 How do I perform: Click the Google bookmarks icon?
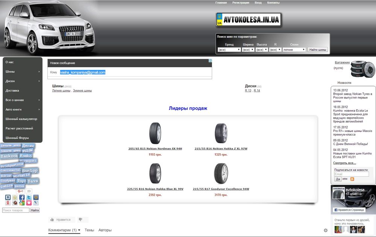[x=22, y=203]
